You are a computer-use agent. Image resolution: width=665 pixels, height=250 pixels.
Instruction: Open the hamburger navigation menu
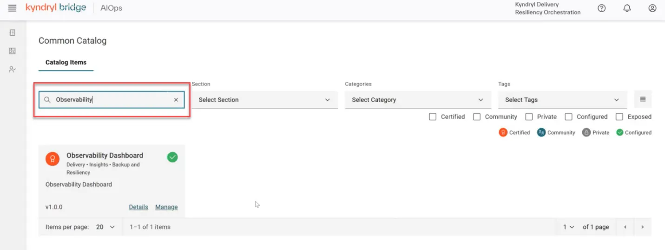13,8
